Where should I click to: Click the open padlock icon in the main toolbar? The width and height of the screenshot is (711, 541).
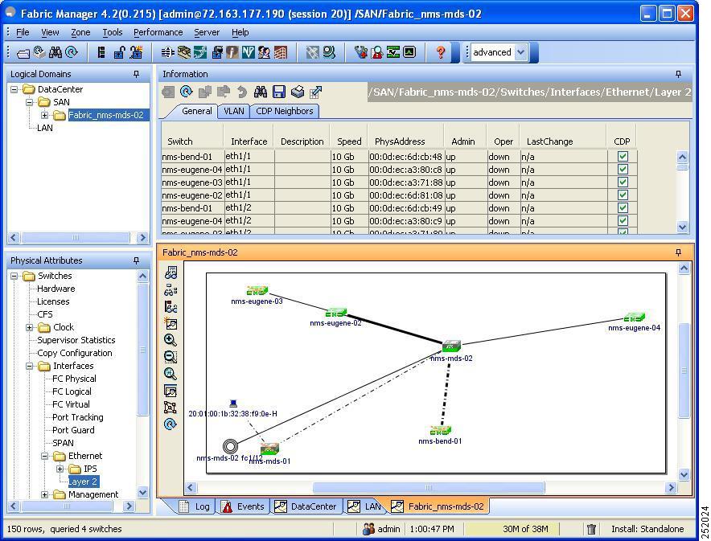coord(119,52)
